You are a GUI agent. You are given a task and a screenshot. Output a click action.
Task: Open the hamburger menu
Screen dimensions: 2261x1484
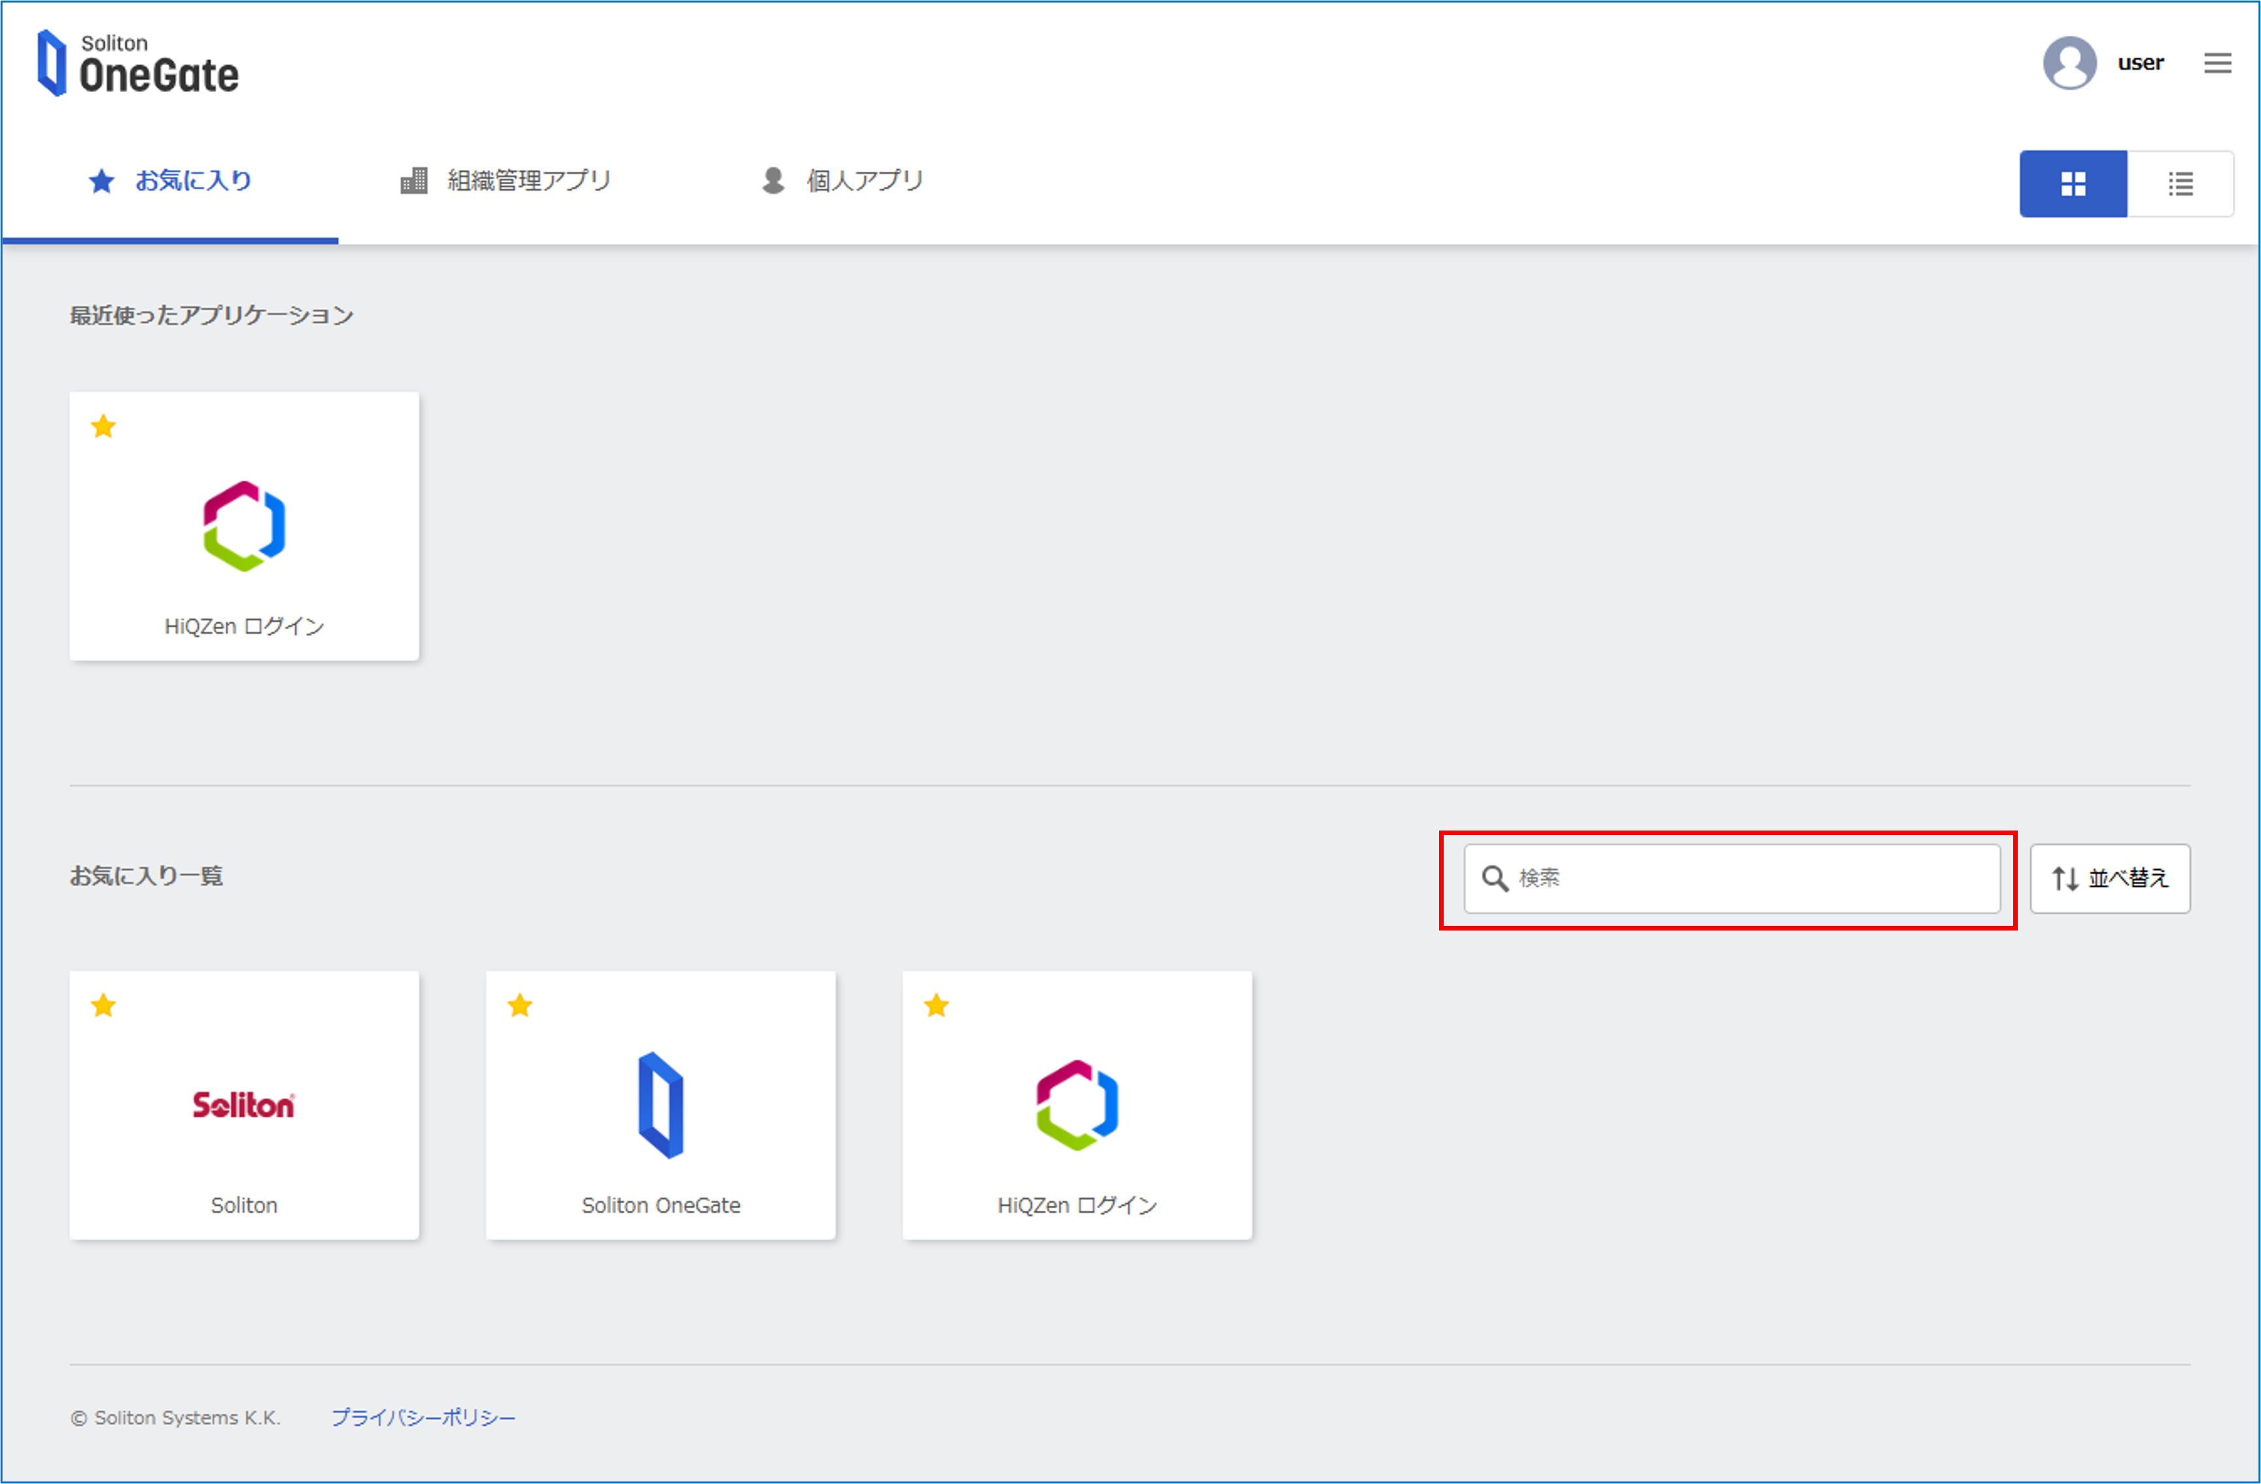pos(2217,63)
